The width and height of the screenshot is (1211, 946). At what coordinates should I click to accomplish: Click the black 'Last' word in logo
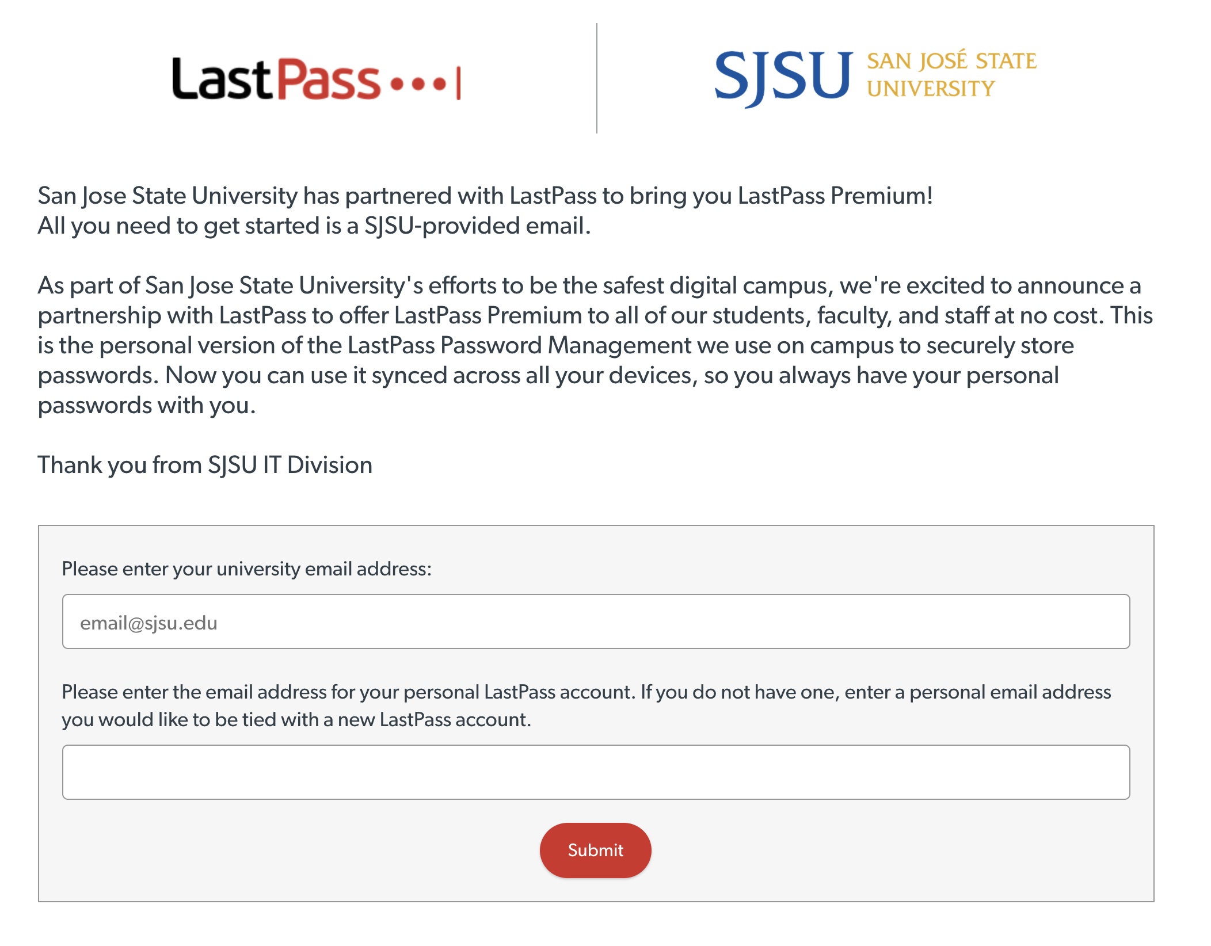click(x=222, y=79)
